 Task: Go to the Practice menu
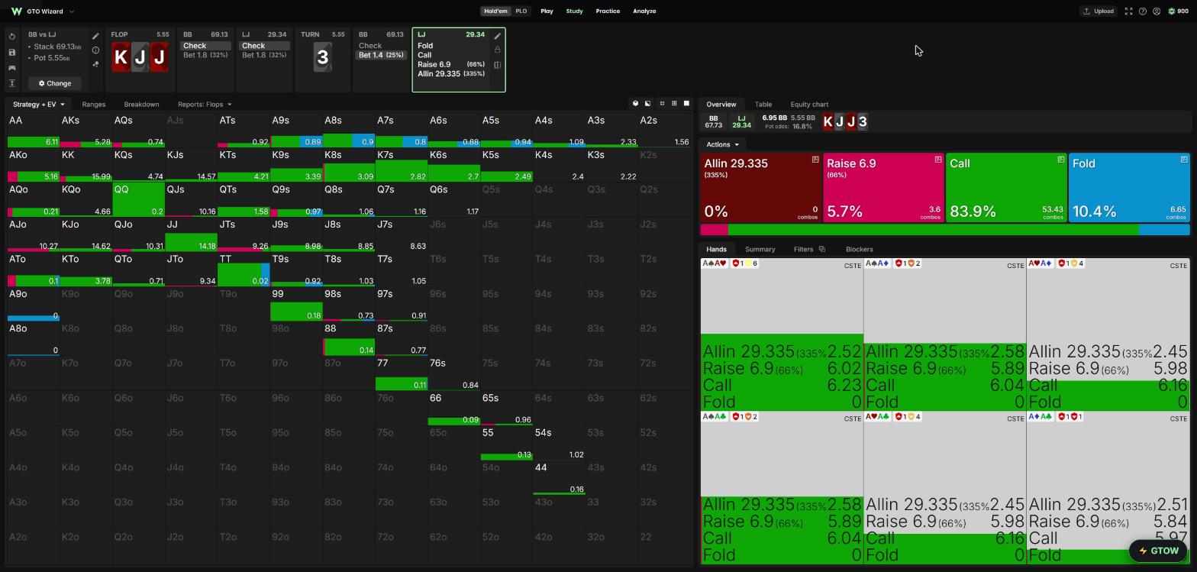(608, 11)
